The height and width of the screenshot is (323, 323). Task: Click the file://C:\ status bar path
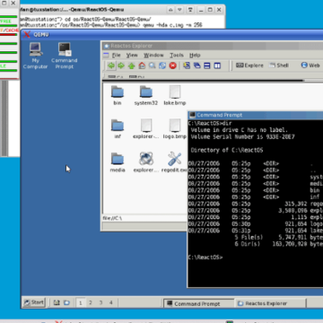112,218
